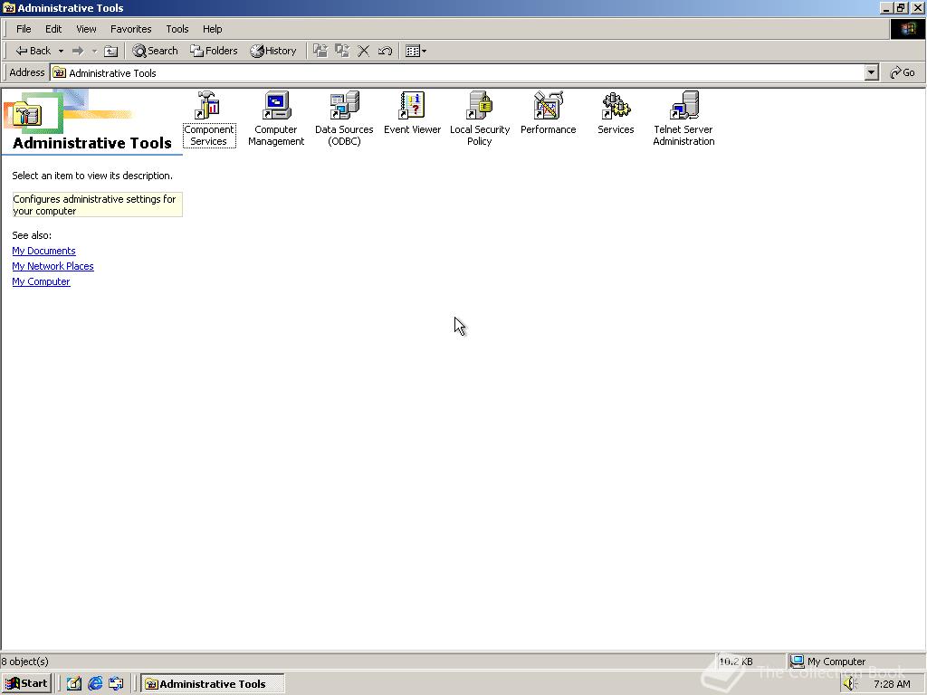This screenshot has width=927, height=695.
Task: Click the Delete toolbar icon
Action: 364,51
